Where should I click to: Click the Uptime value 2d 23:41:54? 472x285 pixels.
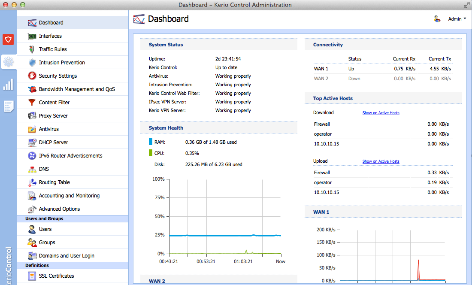(228, 59)
